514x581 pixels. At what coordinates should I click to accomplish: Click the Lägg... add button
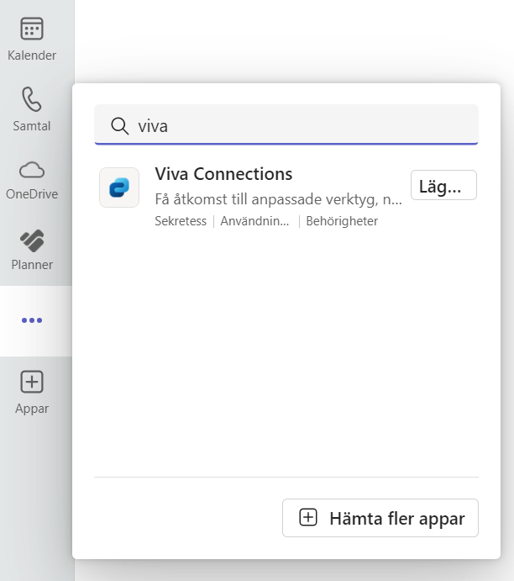(443, 185)
